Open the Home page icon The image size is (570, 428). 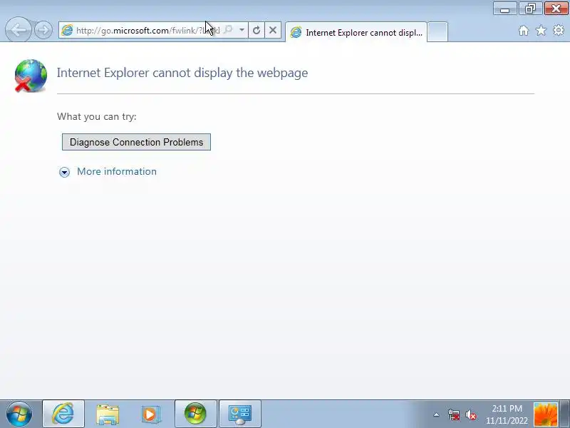click(x=524, y=30)
